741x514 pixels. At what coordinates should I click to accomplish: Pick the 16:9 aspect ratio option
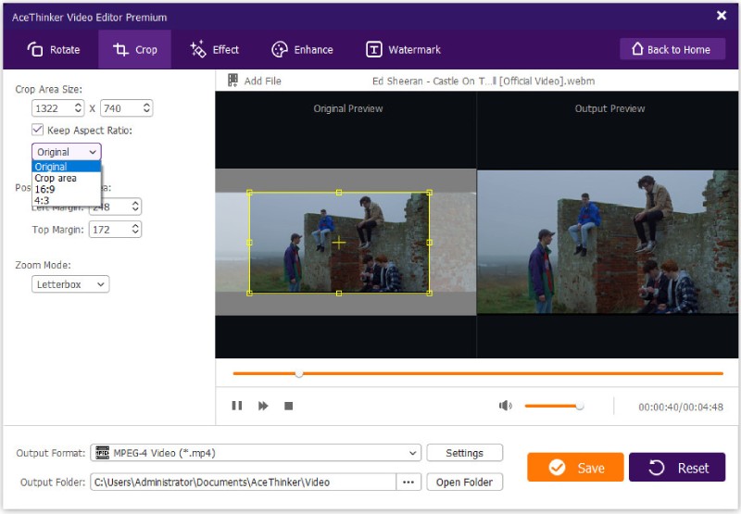[x=66, y=190]
